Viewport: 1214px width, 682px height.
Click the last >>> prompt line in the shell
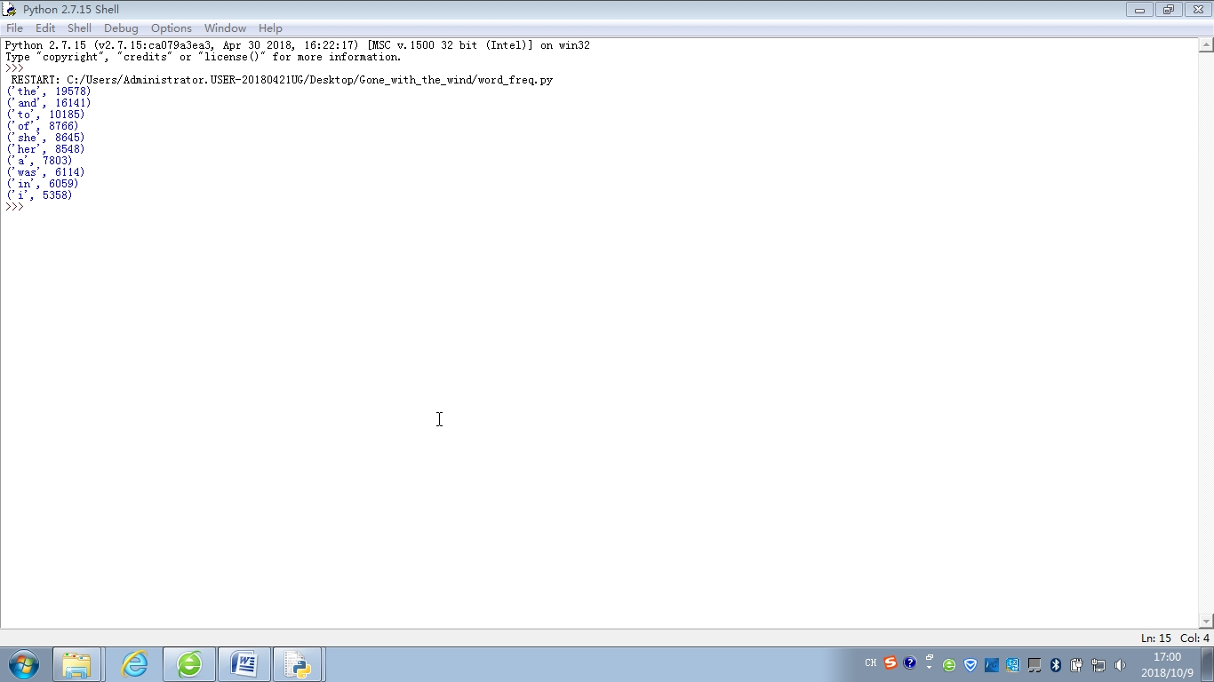[x=15, y=207]
